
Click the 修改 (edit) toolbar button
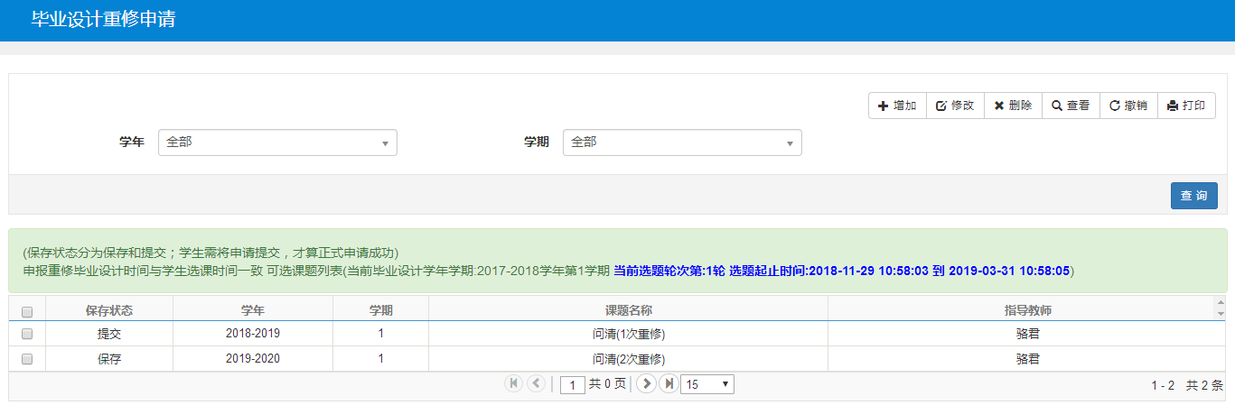pos(955,106)
